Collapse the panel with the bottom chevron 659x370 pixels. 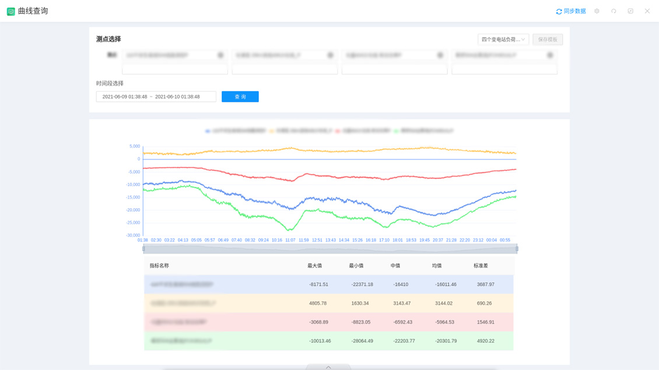pyautogui.click(x=329, y=367)
